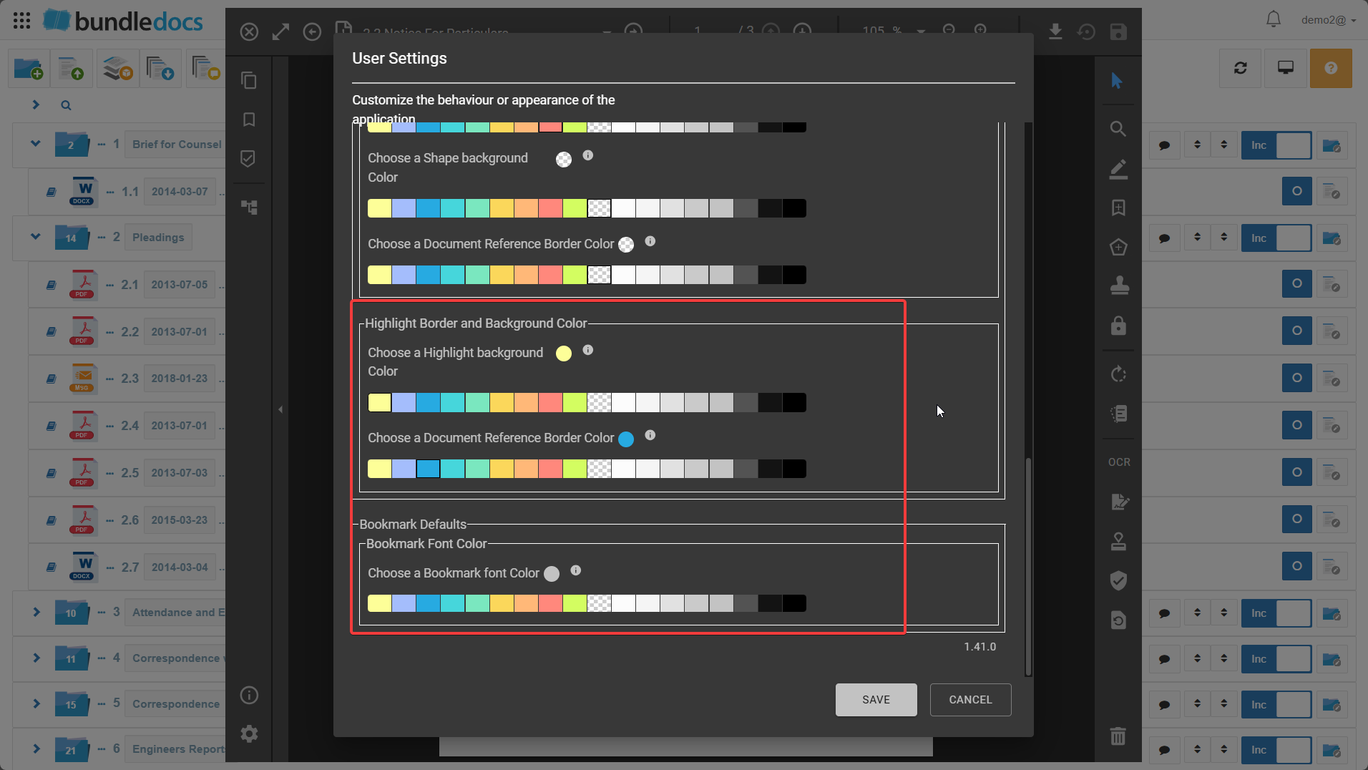
Task: Click the download icon in viewer toolbar
Action: 1055,31
